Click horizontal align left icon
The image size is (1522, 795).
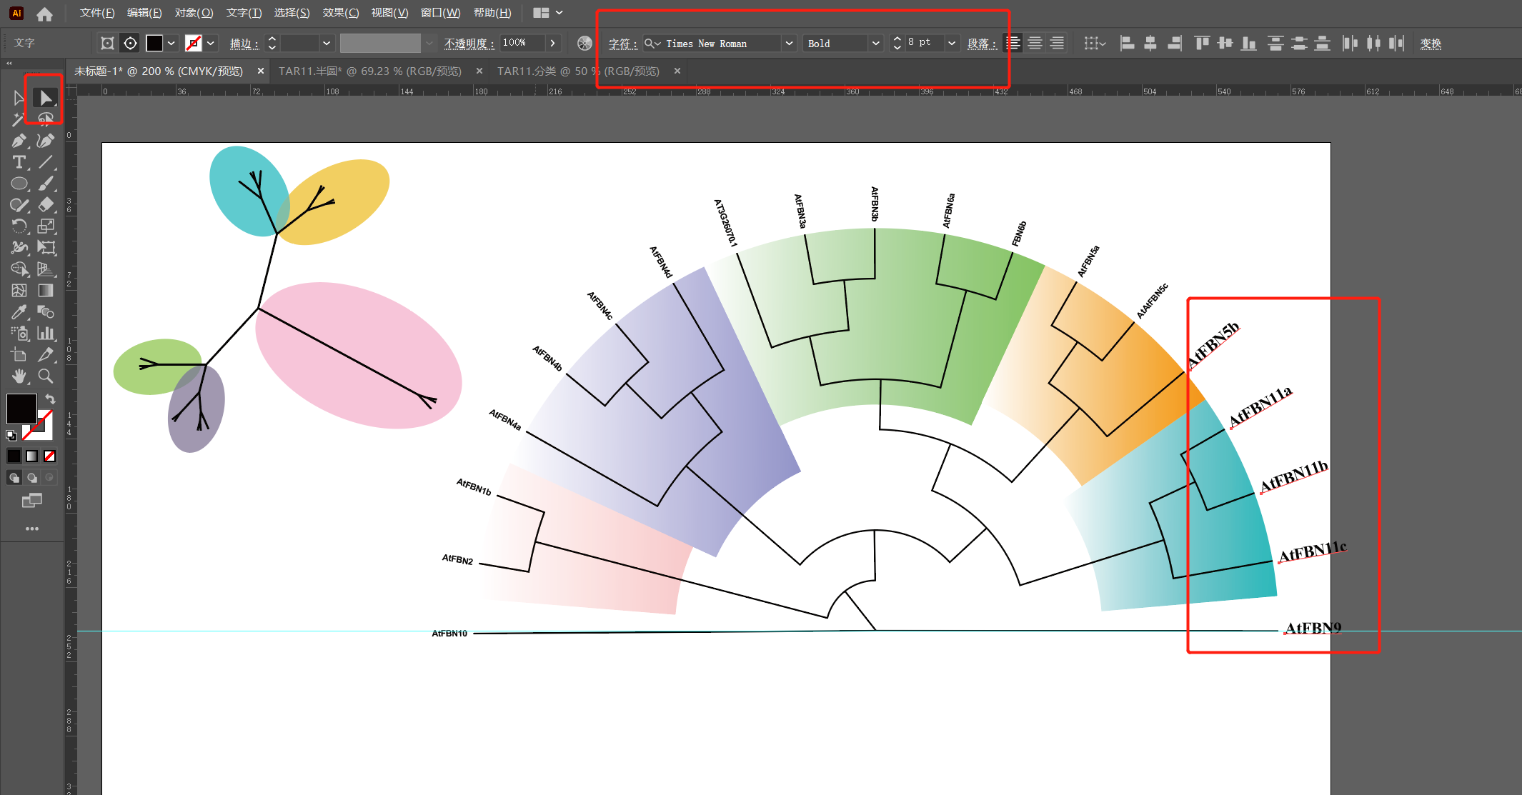(x=1127, y=44)
